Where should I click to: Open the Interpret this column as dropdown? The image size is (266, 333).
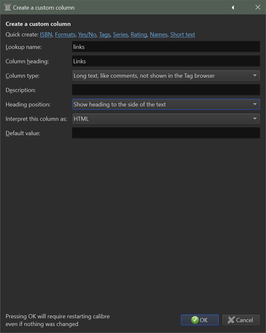coord(166,119)
